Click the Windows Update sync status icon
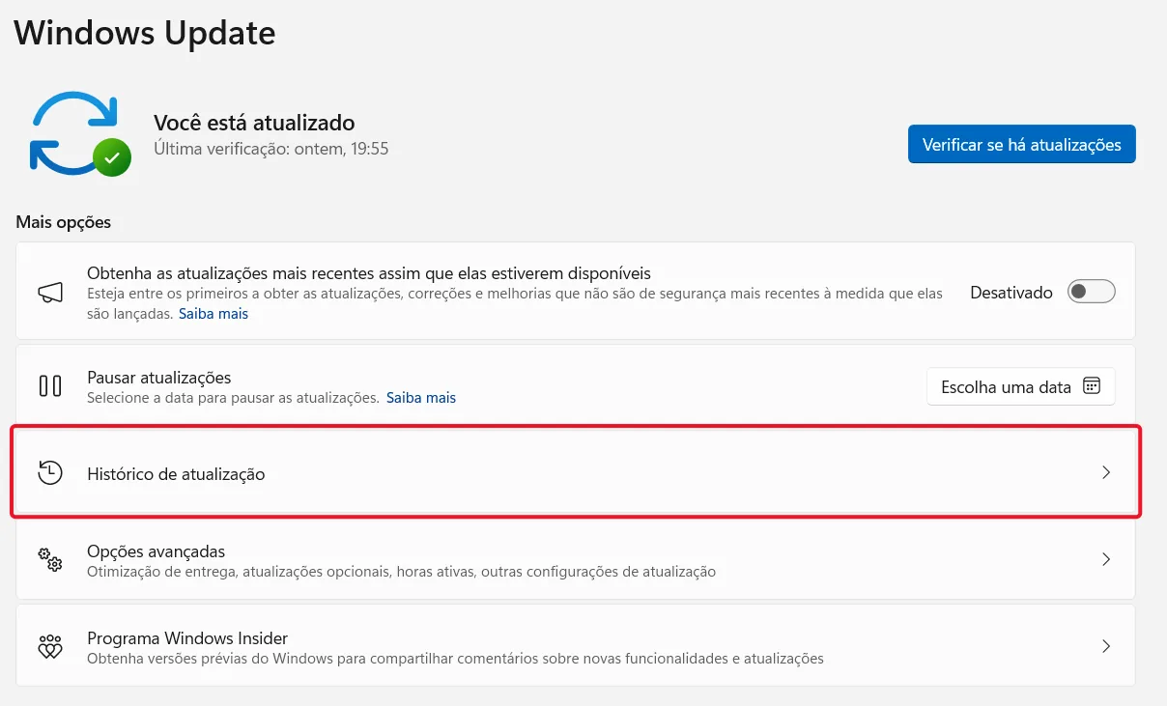The width and height of the screenshot is (1167, 706). tap(80, 135)
